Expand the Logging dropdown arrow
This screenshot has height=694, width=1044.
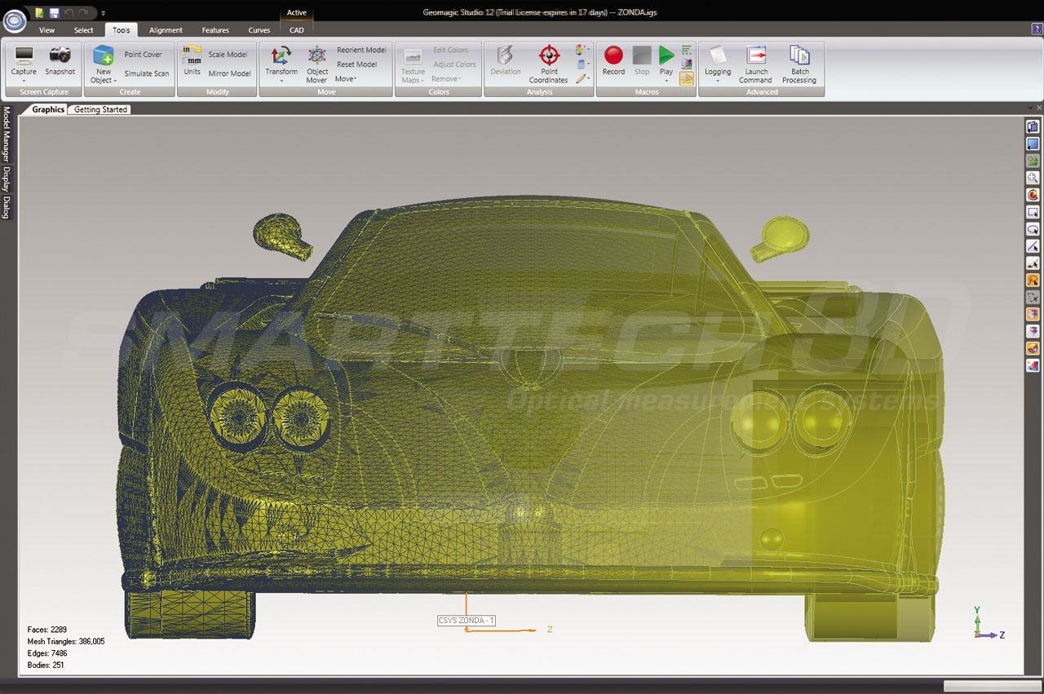coord(718,81)
